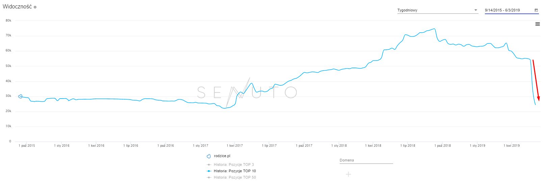545x182 pixels.
Task: Click the 1 lip 2018 axis label
Action: coord(408,146)
